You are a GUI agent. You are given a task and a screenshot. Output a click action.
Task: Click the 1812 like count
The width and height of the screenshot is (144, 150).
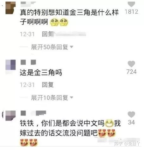(131, 12)
